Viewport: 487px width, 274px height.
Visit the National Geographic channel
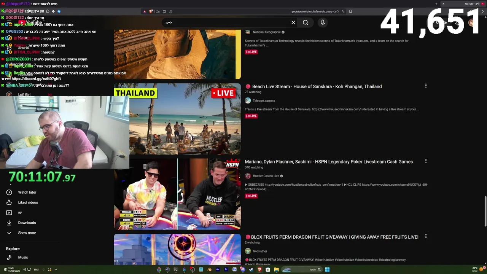[267, 32]
